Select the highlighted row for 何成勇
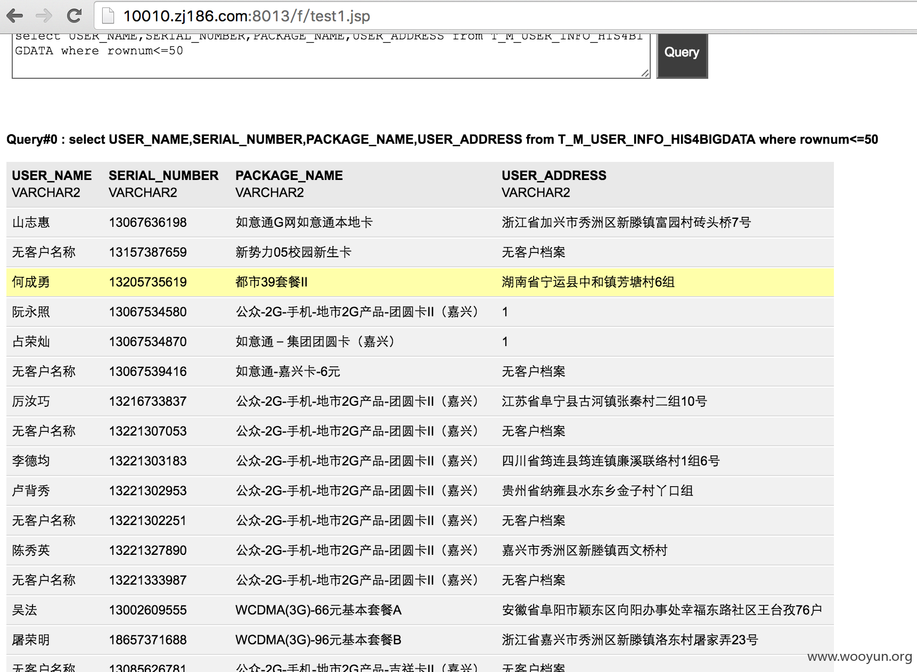Image resolution: width=917 pixels, height=672 pixels. (x=420, y=282)
